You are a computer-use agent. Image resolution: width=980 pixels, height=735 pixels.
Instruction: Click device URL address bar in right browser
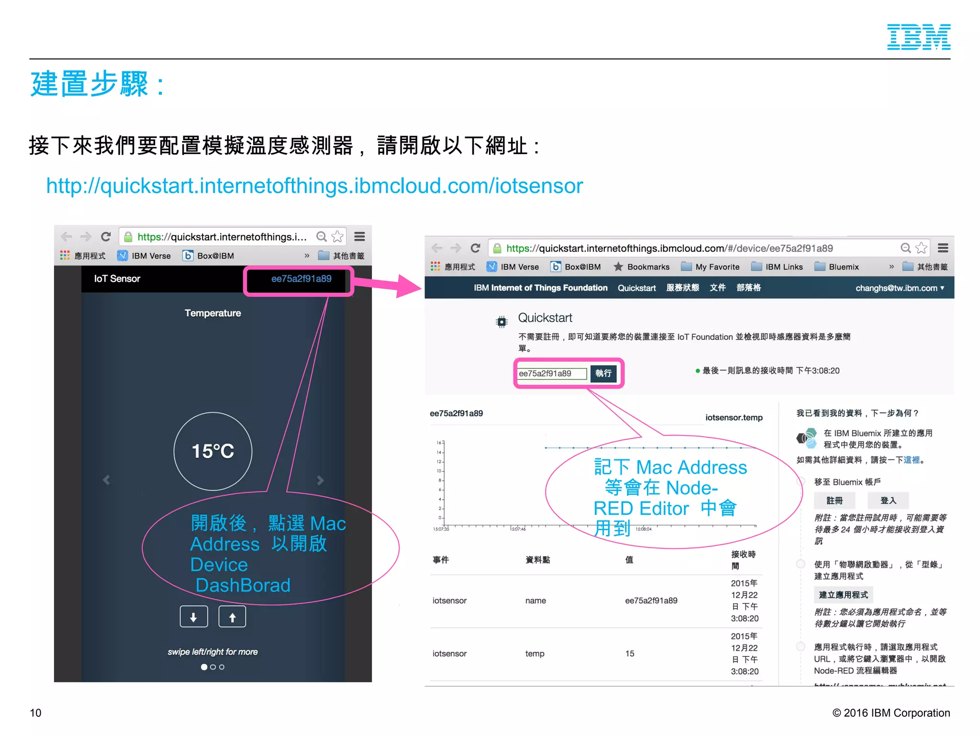tap(708, 248)
